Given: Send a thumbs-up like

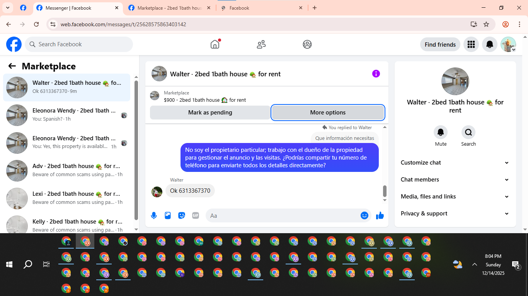Looking at the screenshot, I should tap(380, 215).
